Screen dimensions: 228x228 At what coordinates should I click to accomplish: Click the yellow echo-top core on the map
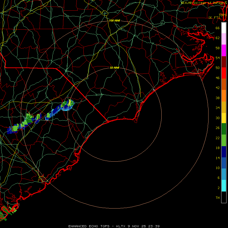(x=70, y=102)
